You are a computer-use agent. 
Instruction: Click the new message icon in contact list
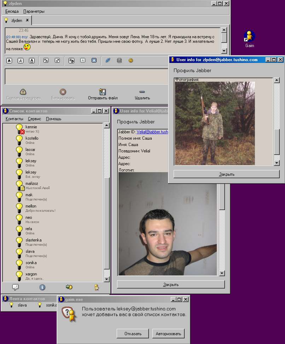pyautogui.click(x=15, y=287)
